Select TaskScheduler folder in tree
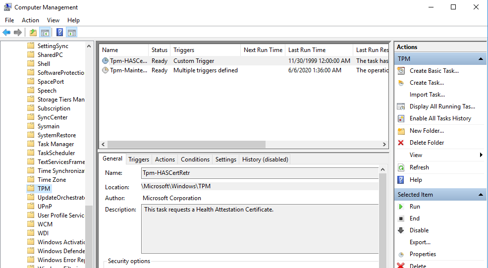Image resolution: width=488 pixels, height=268 pixels. 56,153
